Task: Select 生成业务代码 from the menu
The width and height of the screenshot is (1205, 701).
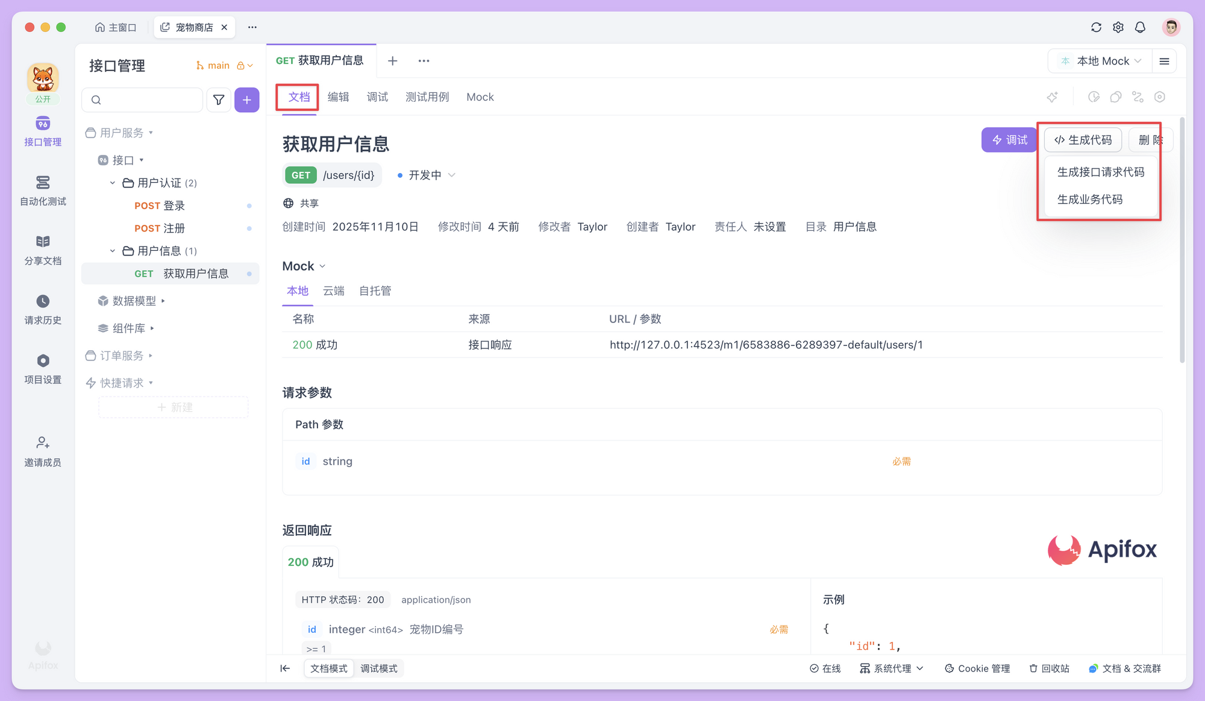Action: click(x=1090, y=200)
